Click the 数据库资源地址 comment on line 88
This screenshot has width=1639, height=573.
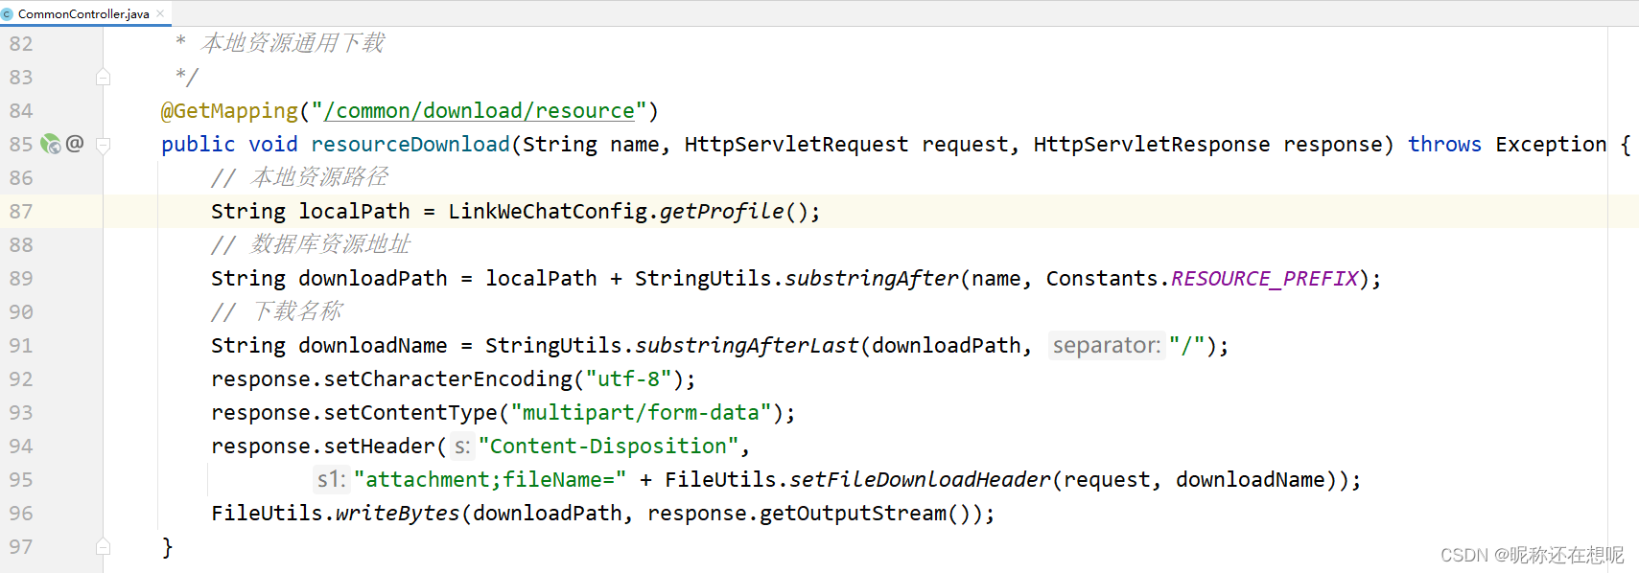(331, 244)
